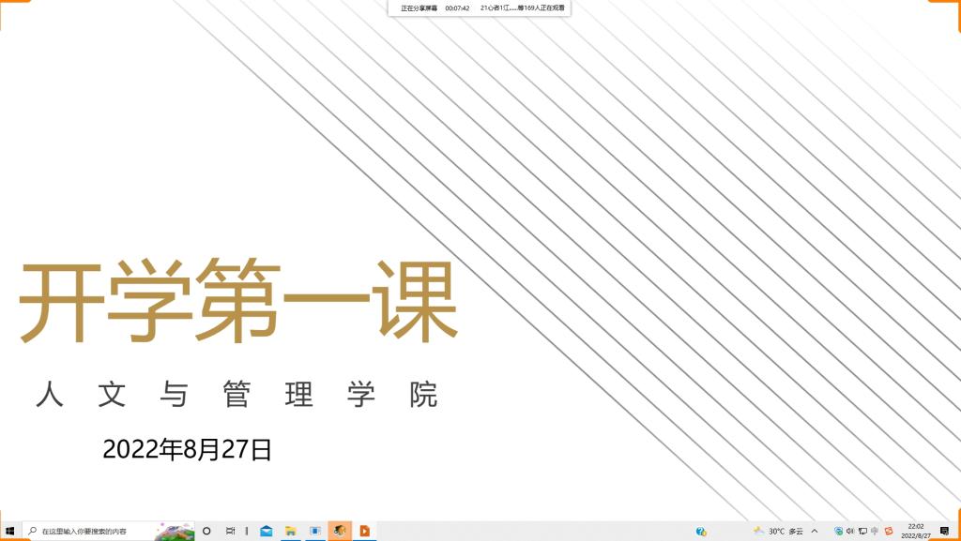Open the notification action center
The width and height of the screenshot is (961, 541).
[x=945, y=531]
